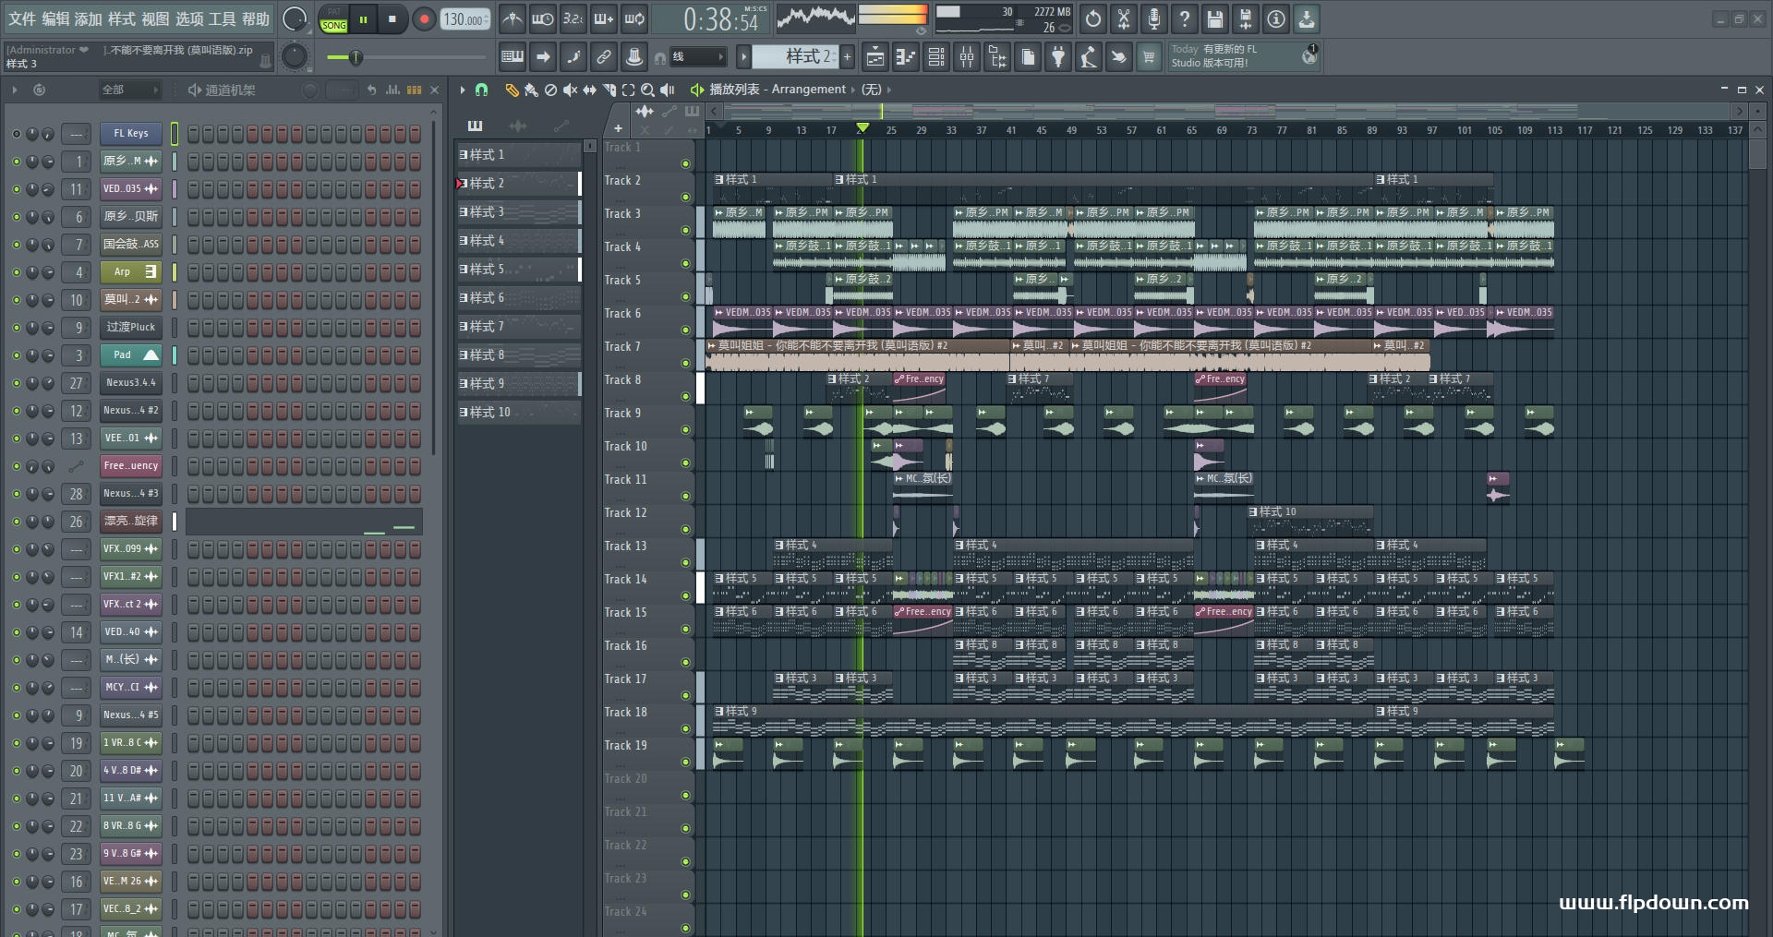1773x937 pixels.
Task: Expand the pattern selector arrow beside 样式 2
Action: [743, 57]
